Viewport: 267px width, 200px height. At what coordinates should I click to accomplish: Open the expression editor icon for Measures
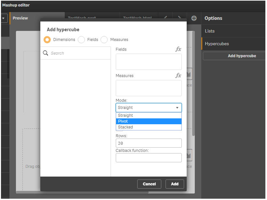pos(178,76)
